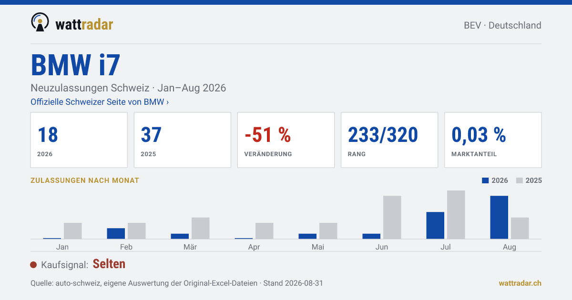The width and height of the screenshot is (572, 300).
Task: Click the Jun month axis label
Action: (382, 247)
